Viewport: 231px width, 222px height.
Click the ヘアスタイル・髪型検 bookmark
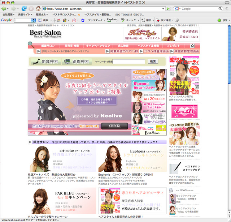click(x=97, y=14)
